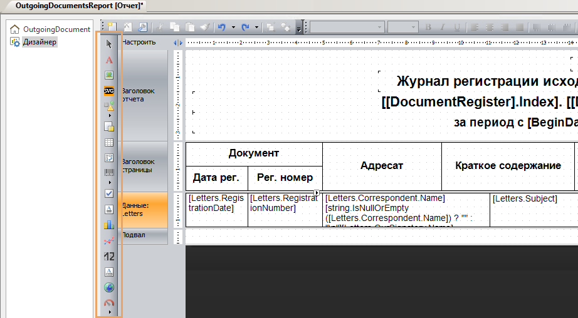This screenshot has height=318, width=578.
Task: Select the chart object tool
Action: [x=109, y=224]
